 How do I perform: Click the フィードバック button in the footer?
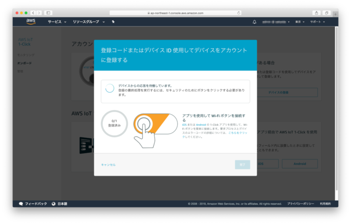pos(33,204)
